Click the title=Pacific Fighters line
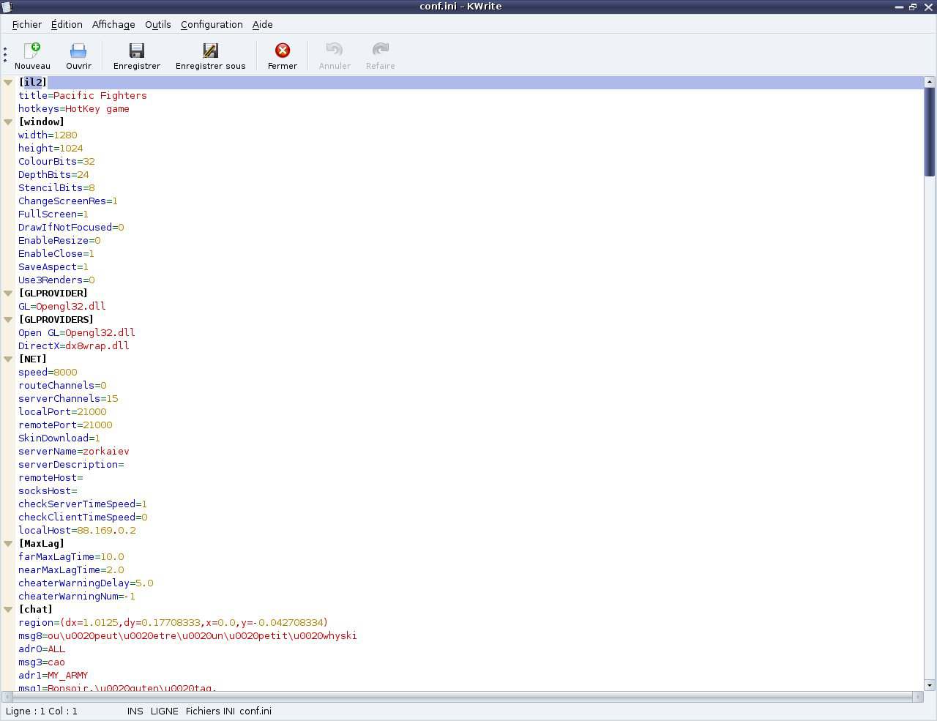937x721 pixels. 83,96
